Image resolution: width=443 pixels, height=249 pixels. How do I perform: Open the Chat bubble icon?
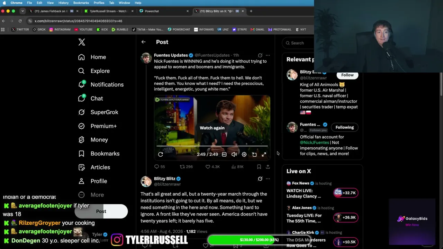click(81, 98)
